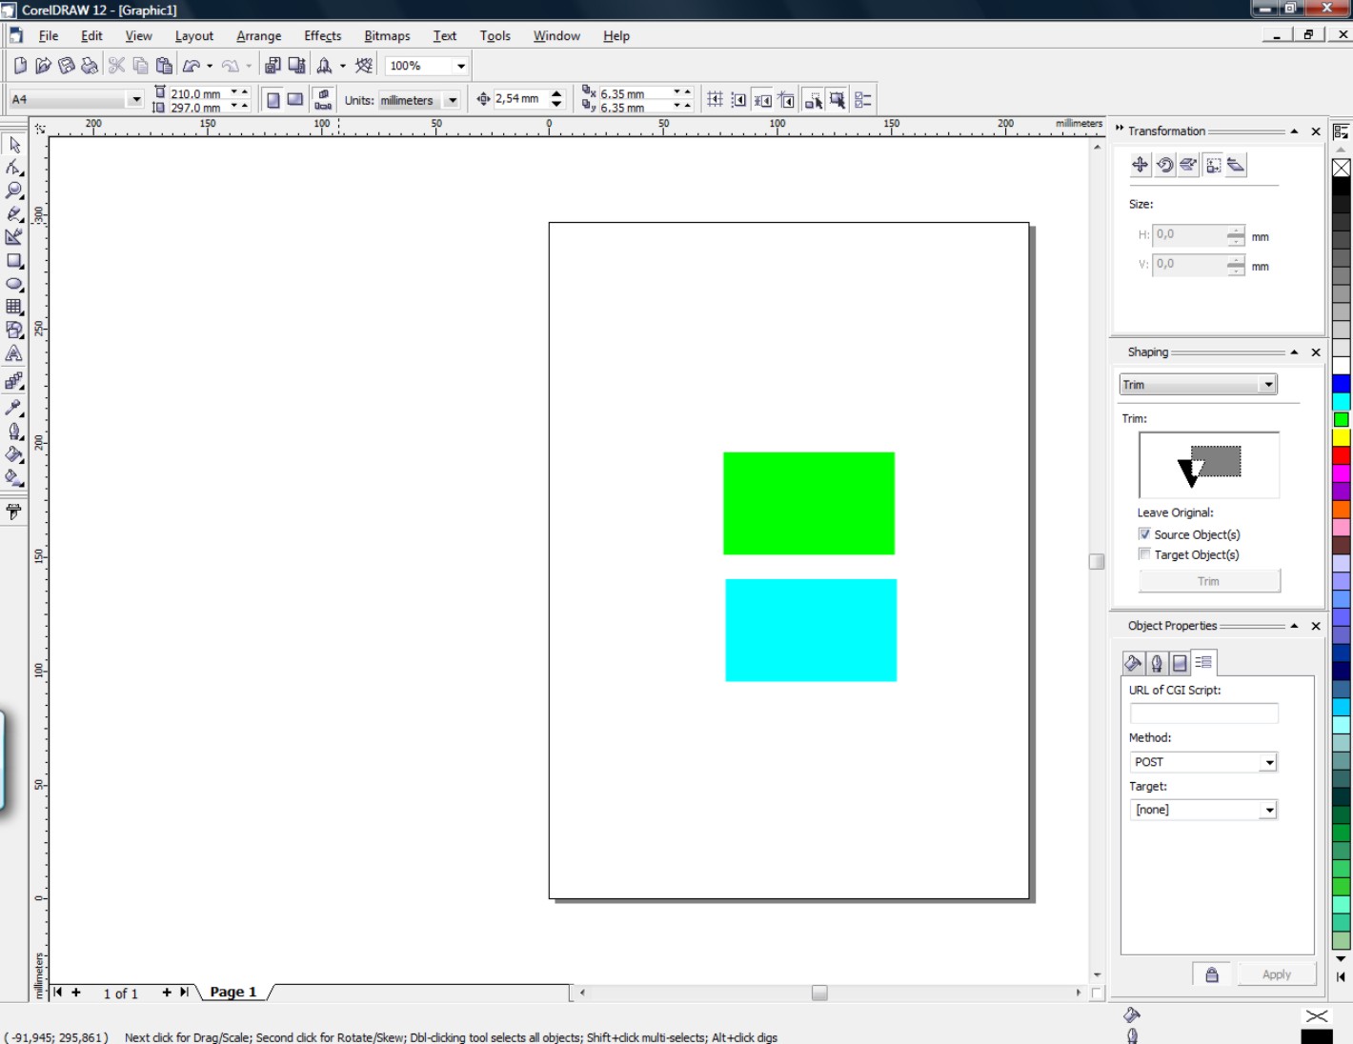
Task: Choose the Text tool
Action: click(14, 353)
